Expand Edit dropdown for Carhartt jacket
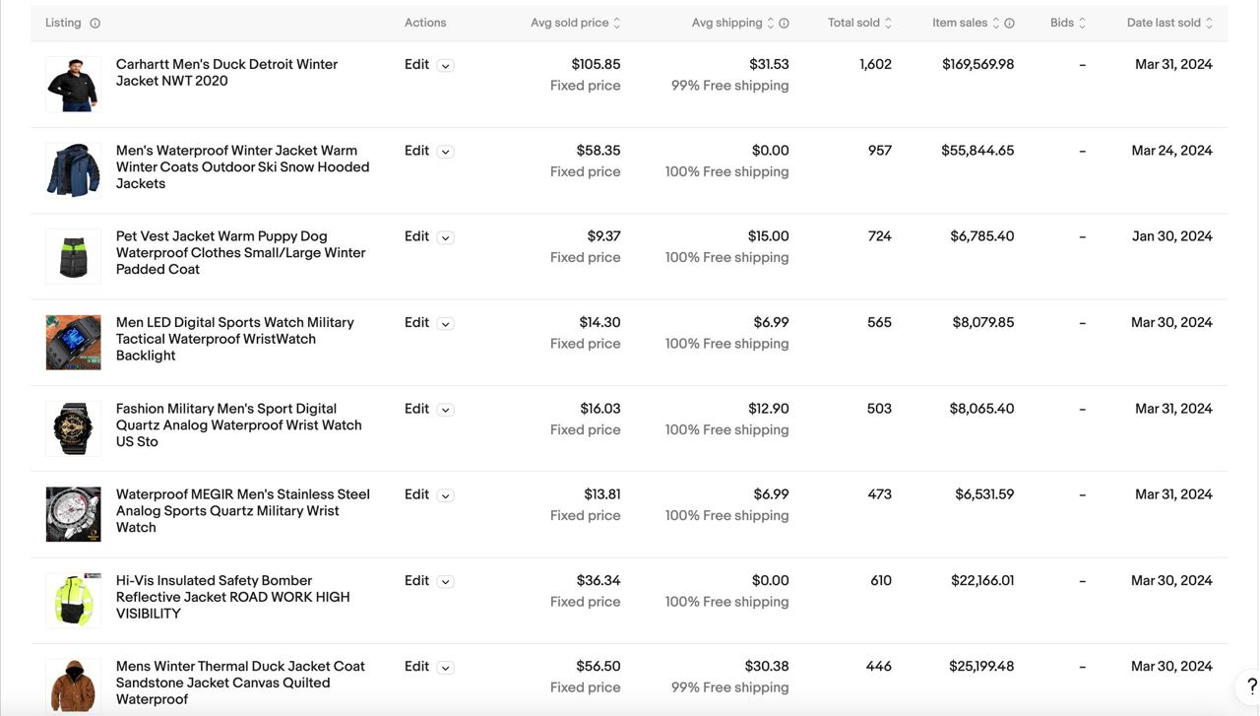This screenshot has width=1260, height=716. click(445, 66)
